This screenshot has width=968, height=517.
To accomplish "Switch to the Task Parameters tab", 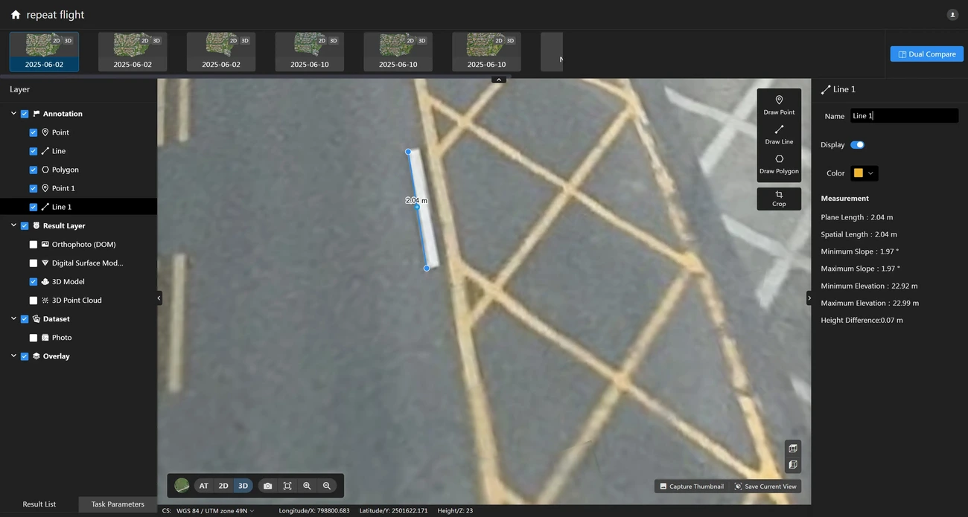I will coord(118,504).
